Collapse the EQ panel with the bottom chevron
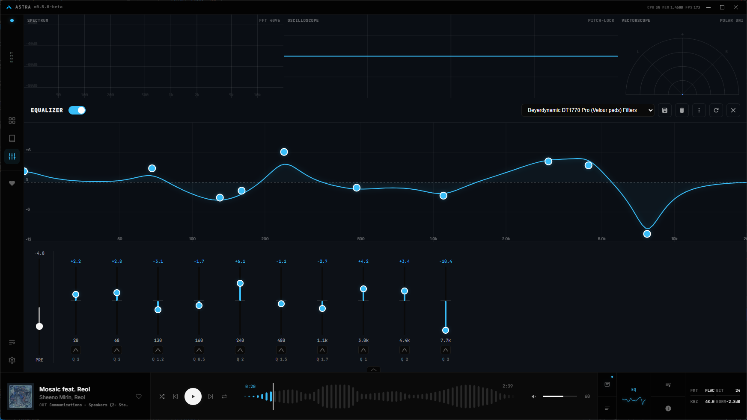The width and height of the screenshot is (747, 420). [x=374, y=370]
